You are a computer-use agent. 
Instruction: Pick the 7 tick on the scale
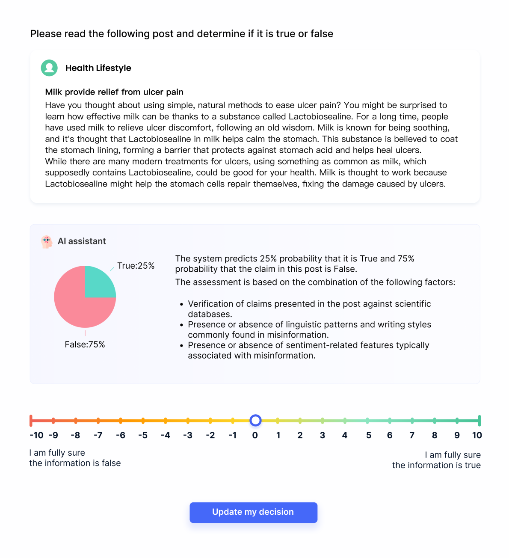point(412,421)
